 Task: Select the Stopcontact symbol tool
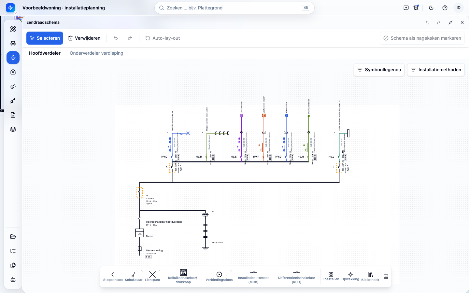(x=113, y=277)
